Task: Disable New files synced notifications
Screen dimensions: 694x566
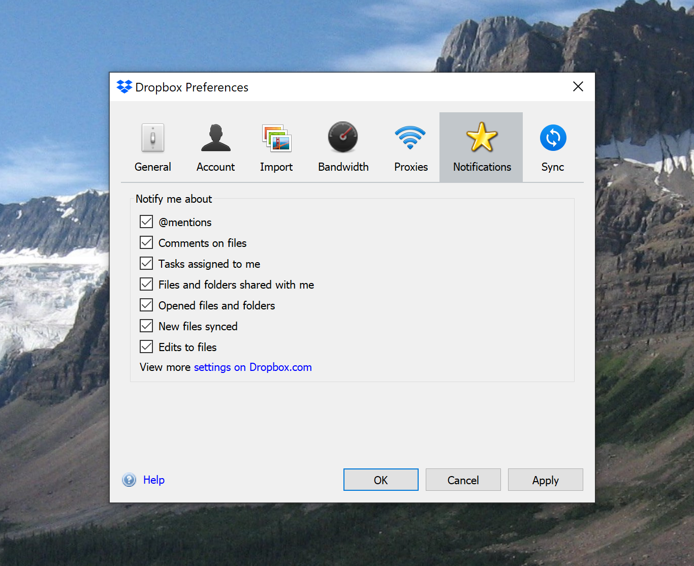Action: (146, 326)
